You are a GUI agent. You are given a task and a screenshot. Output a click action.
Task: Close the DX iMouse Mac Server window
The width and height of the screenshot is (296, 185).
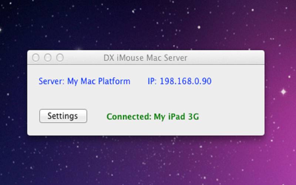pyautogui.click(x=36, y=58)
